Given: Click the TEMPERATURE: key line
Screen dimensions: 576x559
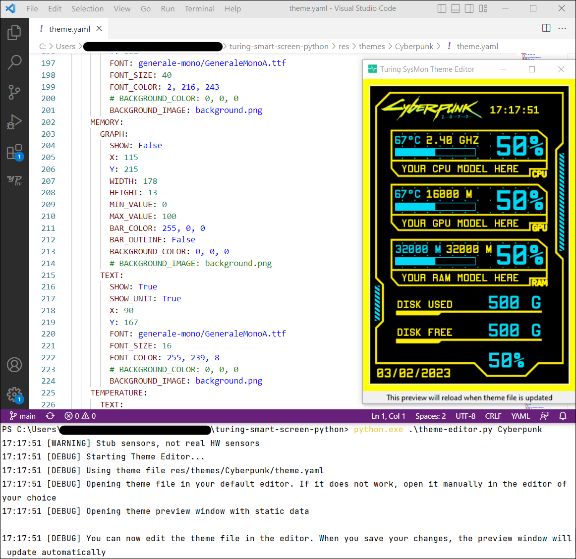Looking at the screenshot, I should pos(118,392).
